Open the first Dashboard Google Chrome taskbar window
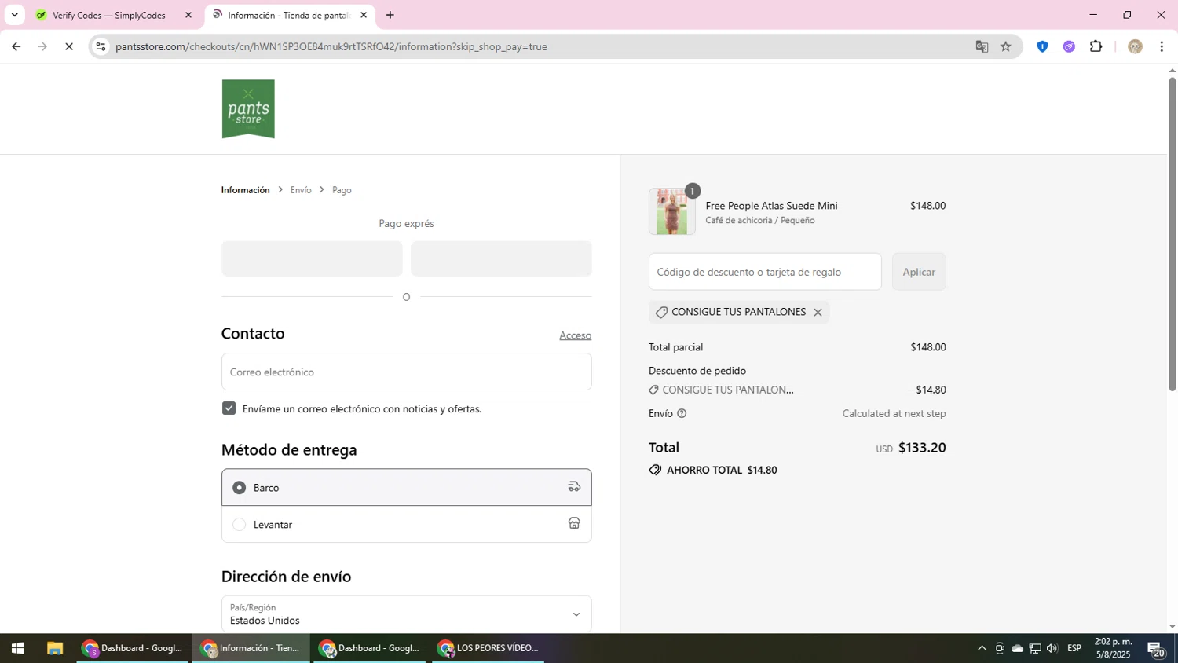The width and height of the screenshot is (1178, 663). tap(134, 648)
